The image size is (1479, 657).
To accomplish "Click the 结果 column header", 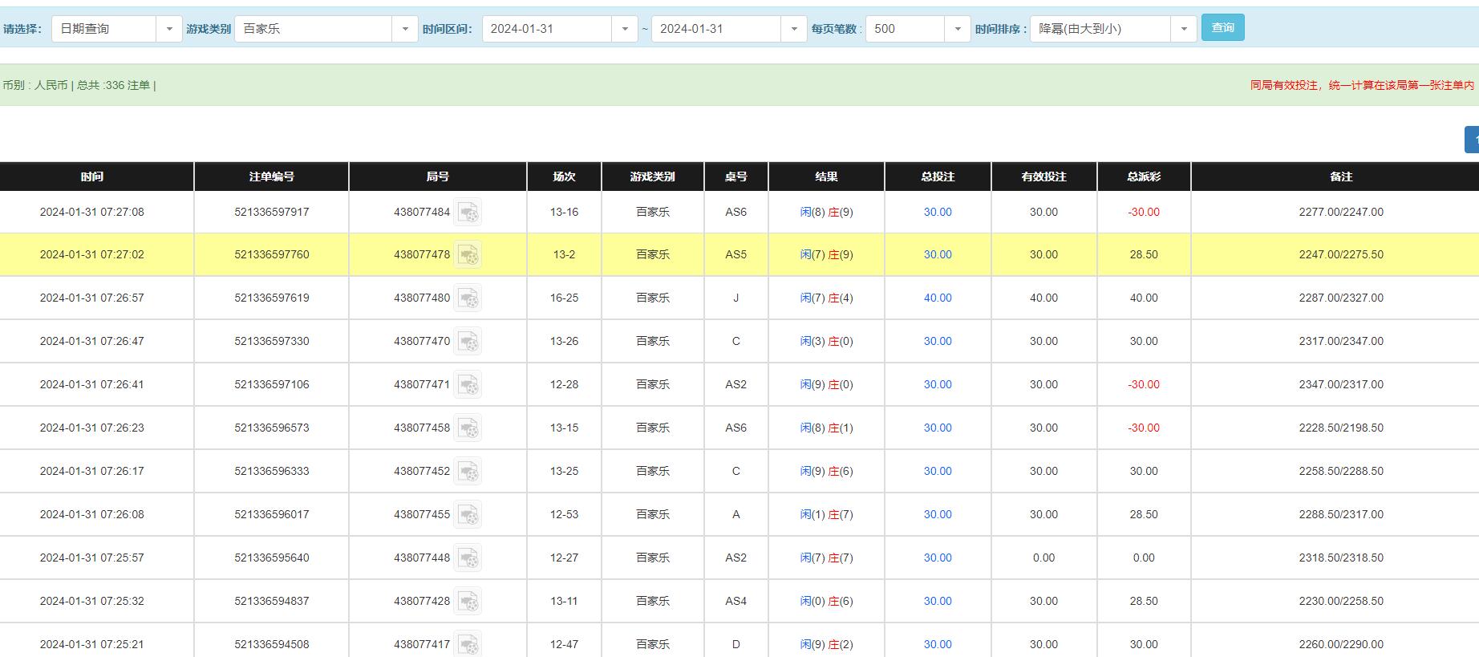I will [826, 176].
